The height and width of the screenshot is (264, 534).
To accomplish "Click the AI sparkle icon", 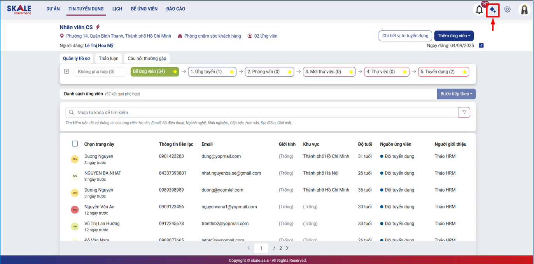I will tap(493, 10).
